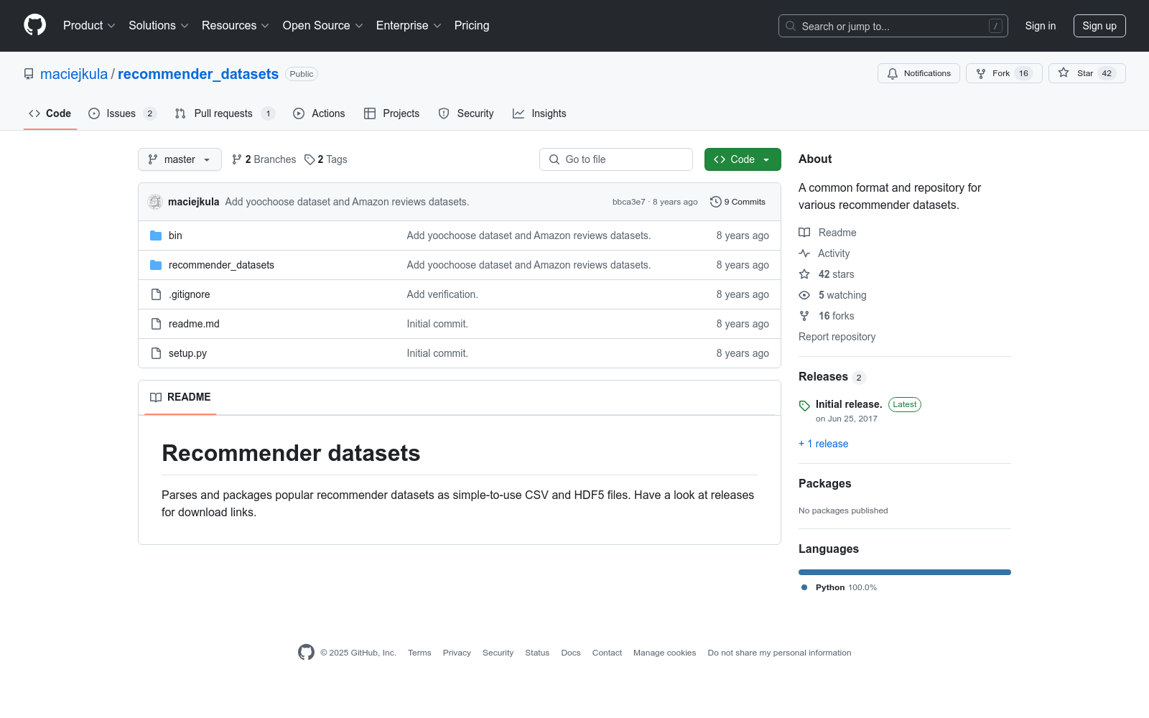
Task: Expand the Enterprise menu
Action: [x=409, y=26]
